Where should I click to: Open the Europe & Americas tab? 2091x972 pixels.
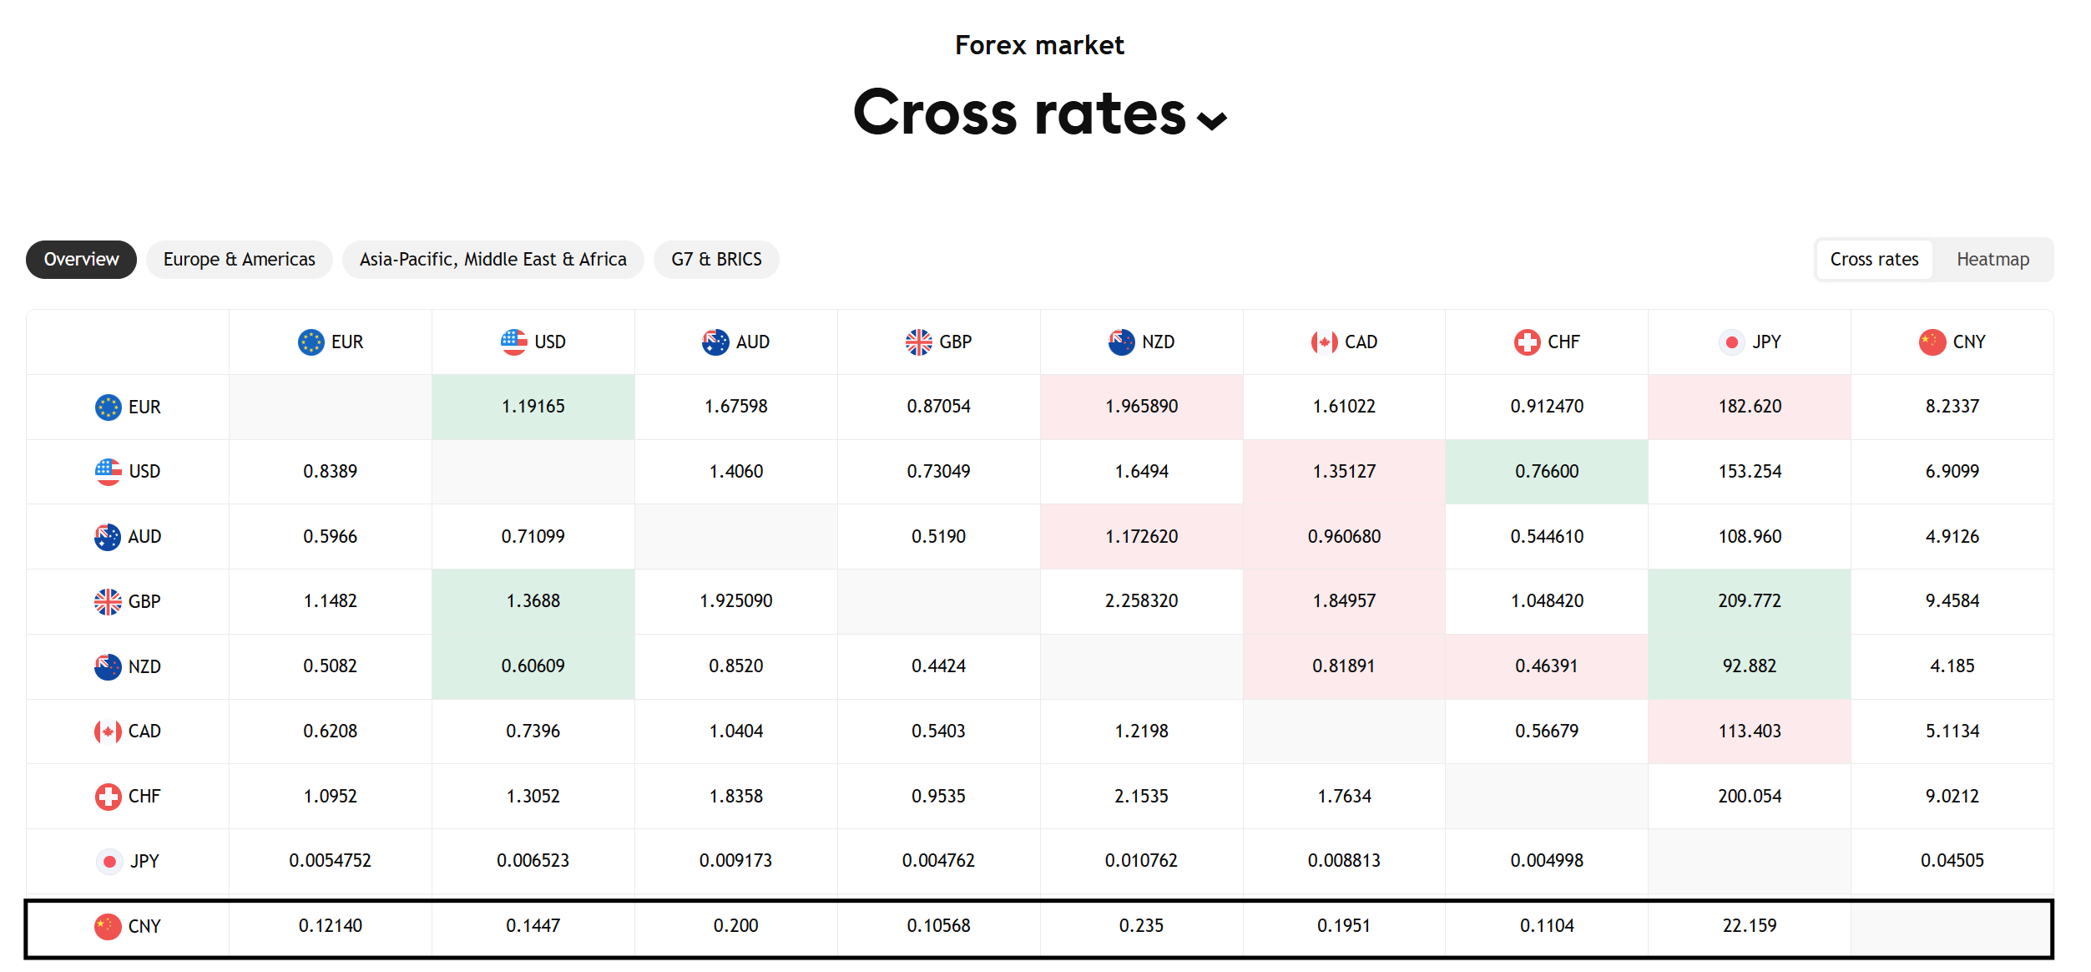click(240, 260)
